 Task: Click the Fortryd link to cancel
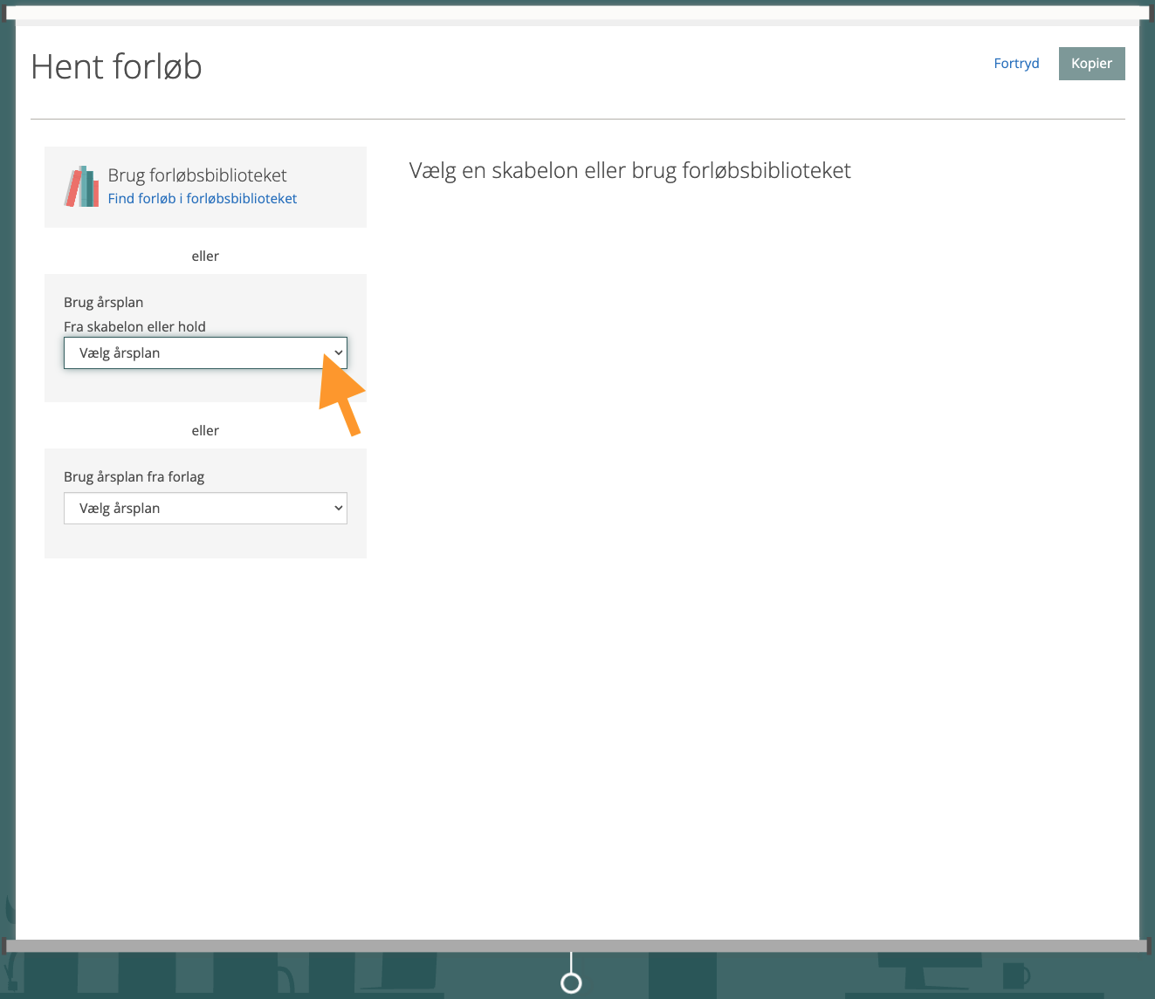(1016, 64)
